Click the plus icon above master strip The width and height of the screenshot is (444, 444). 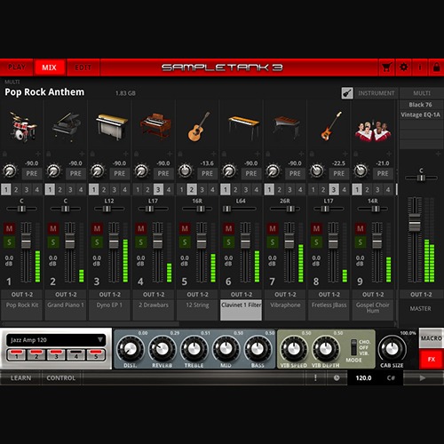tap(438, 154)
